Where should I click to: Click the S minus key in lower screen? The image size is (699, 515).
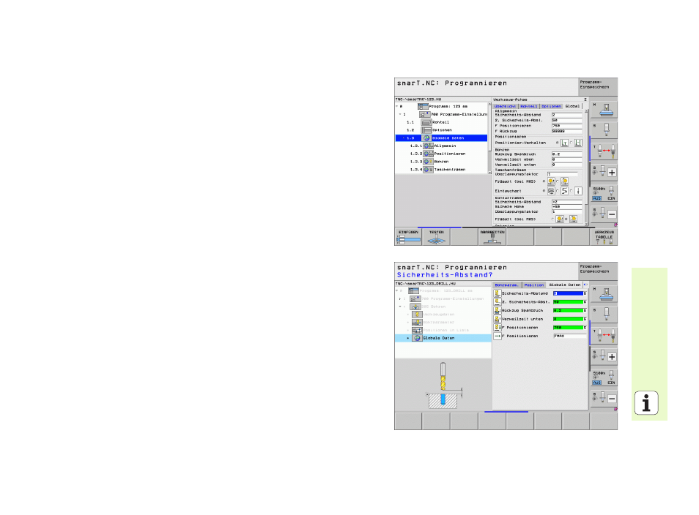click(604, 397)
